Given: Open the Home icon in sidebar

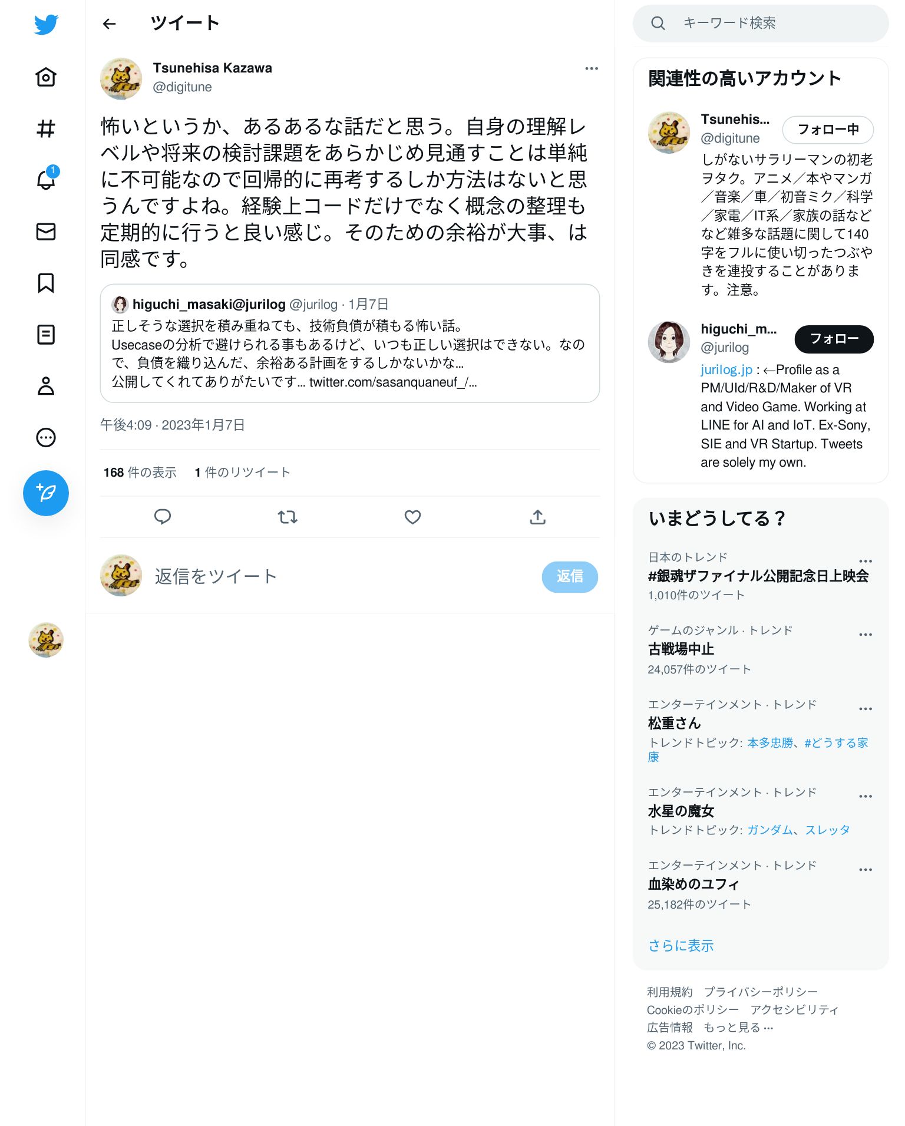Looking at the screenshot, I should pyautogui.click(x=46, y=77).
